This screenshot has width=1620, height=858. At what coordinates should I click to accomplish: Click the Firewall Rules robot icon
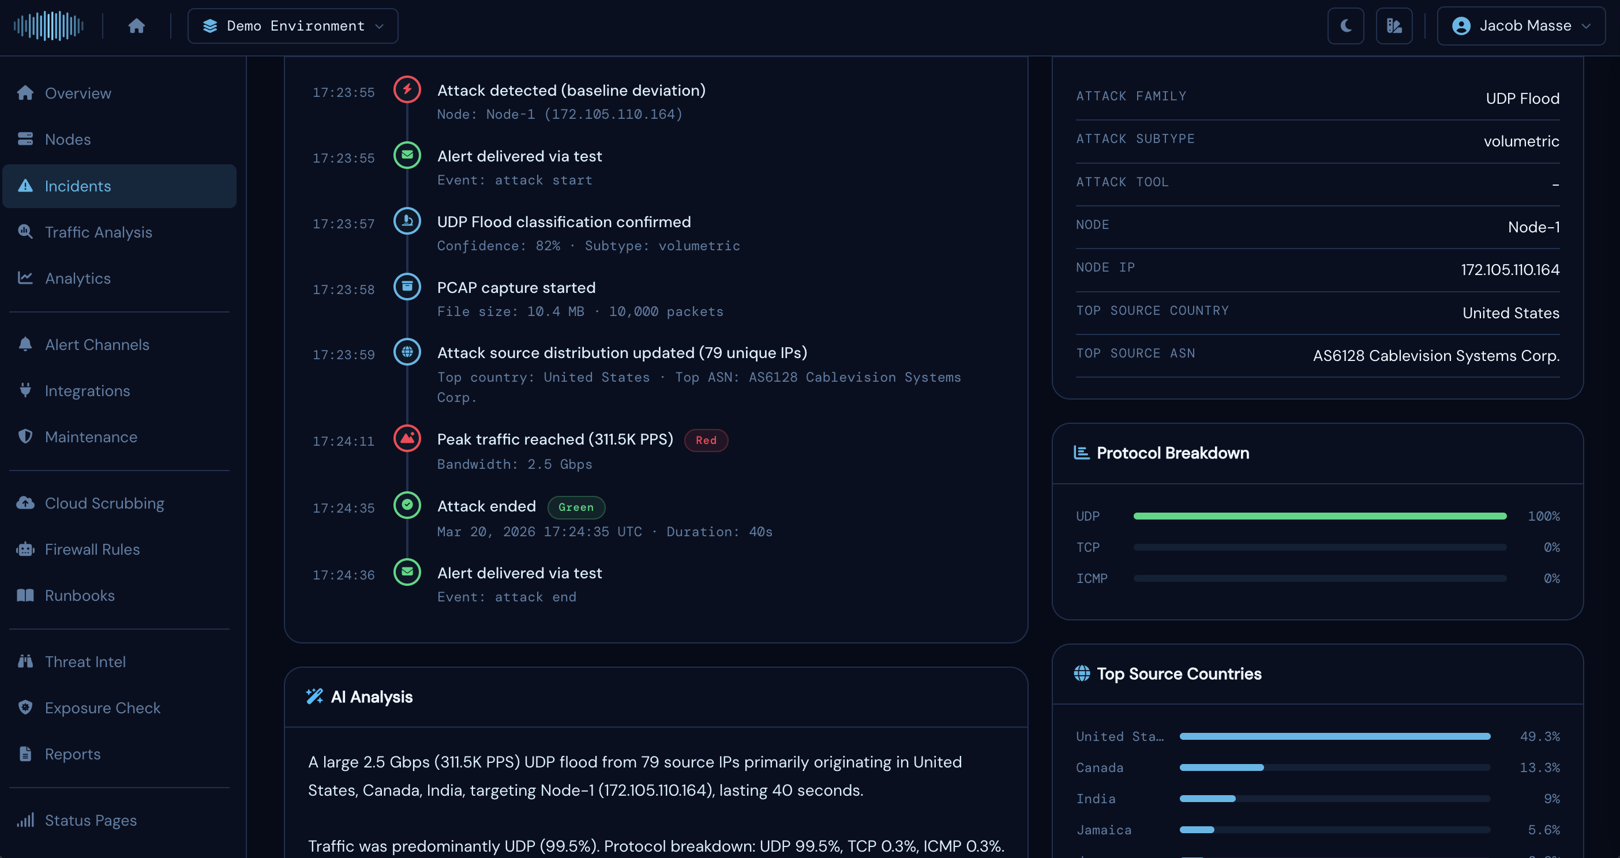tap(25, 550)
